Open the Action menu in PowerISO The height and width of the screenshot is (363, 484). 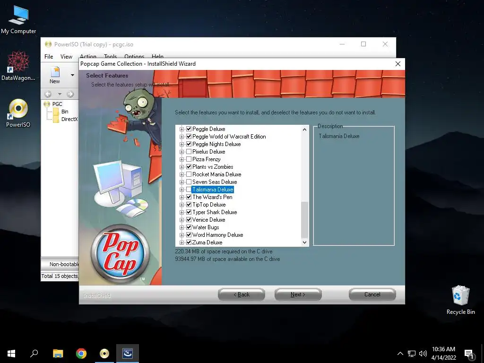click(x=88, y=56)
